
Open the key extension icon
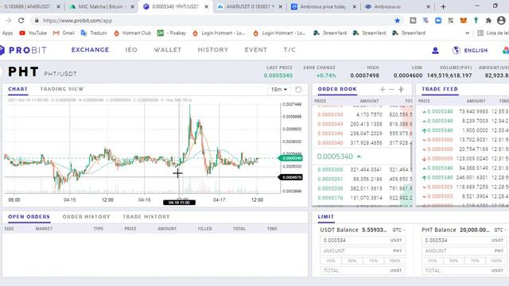[x=476, y=21]
